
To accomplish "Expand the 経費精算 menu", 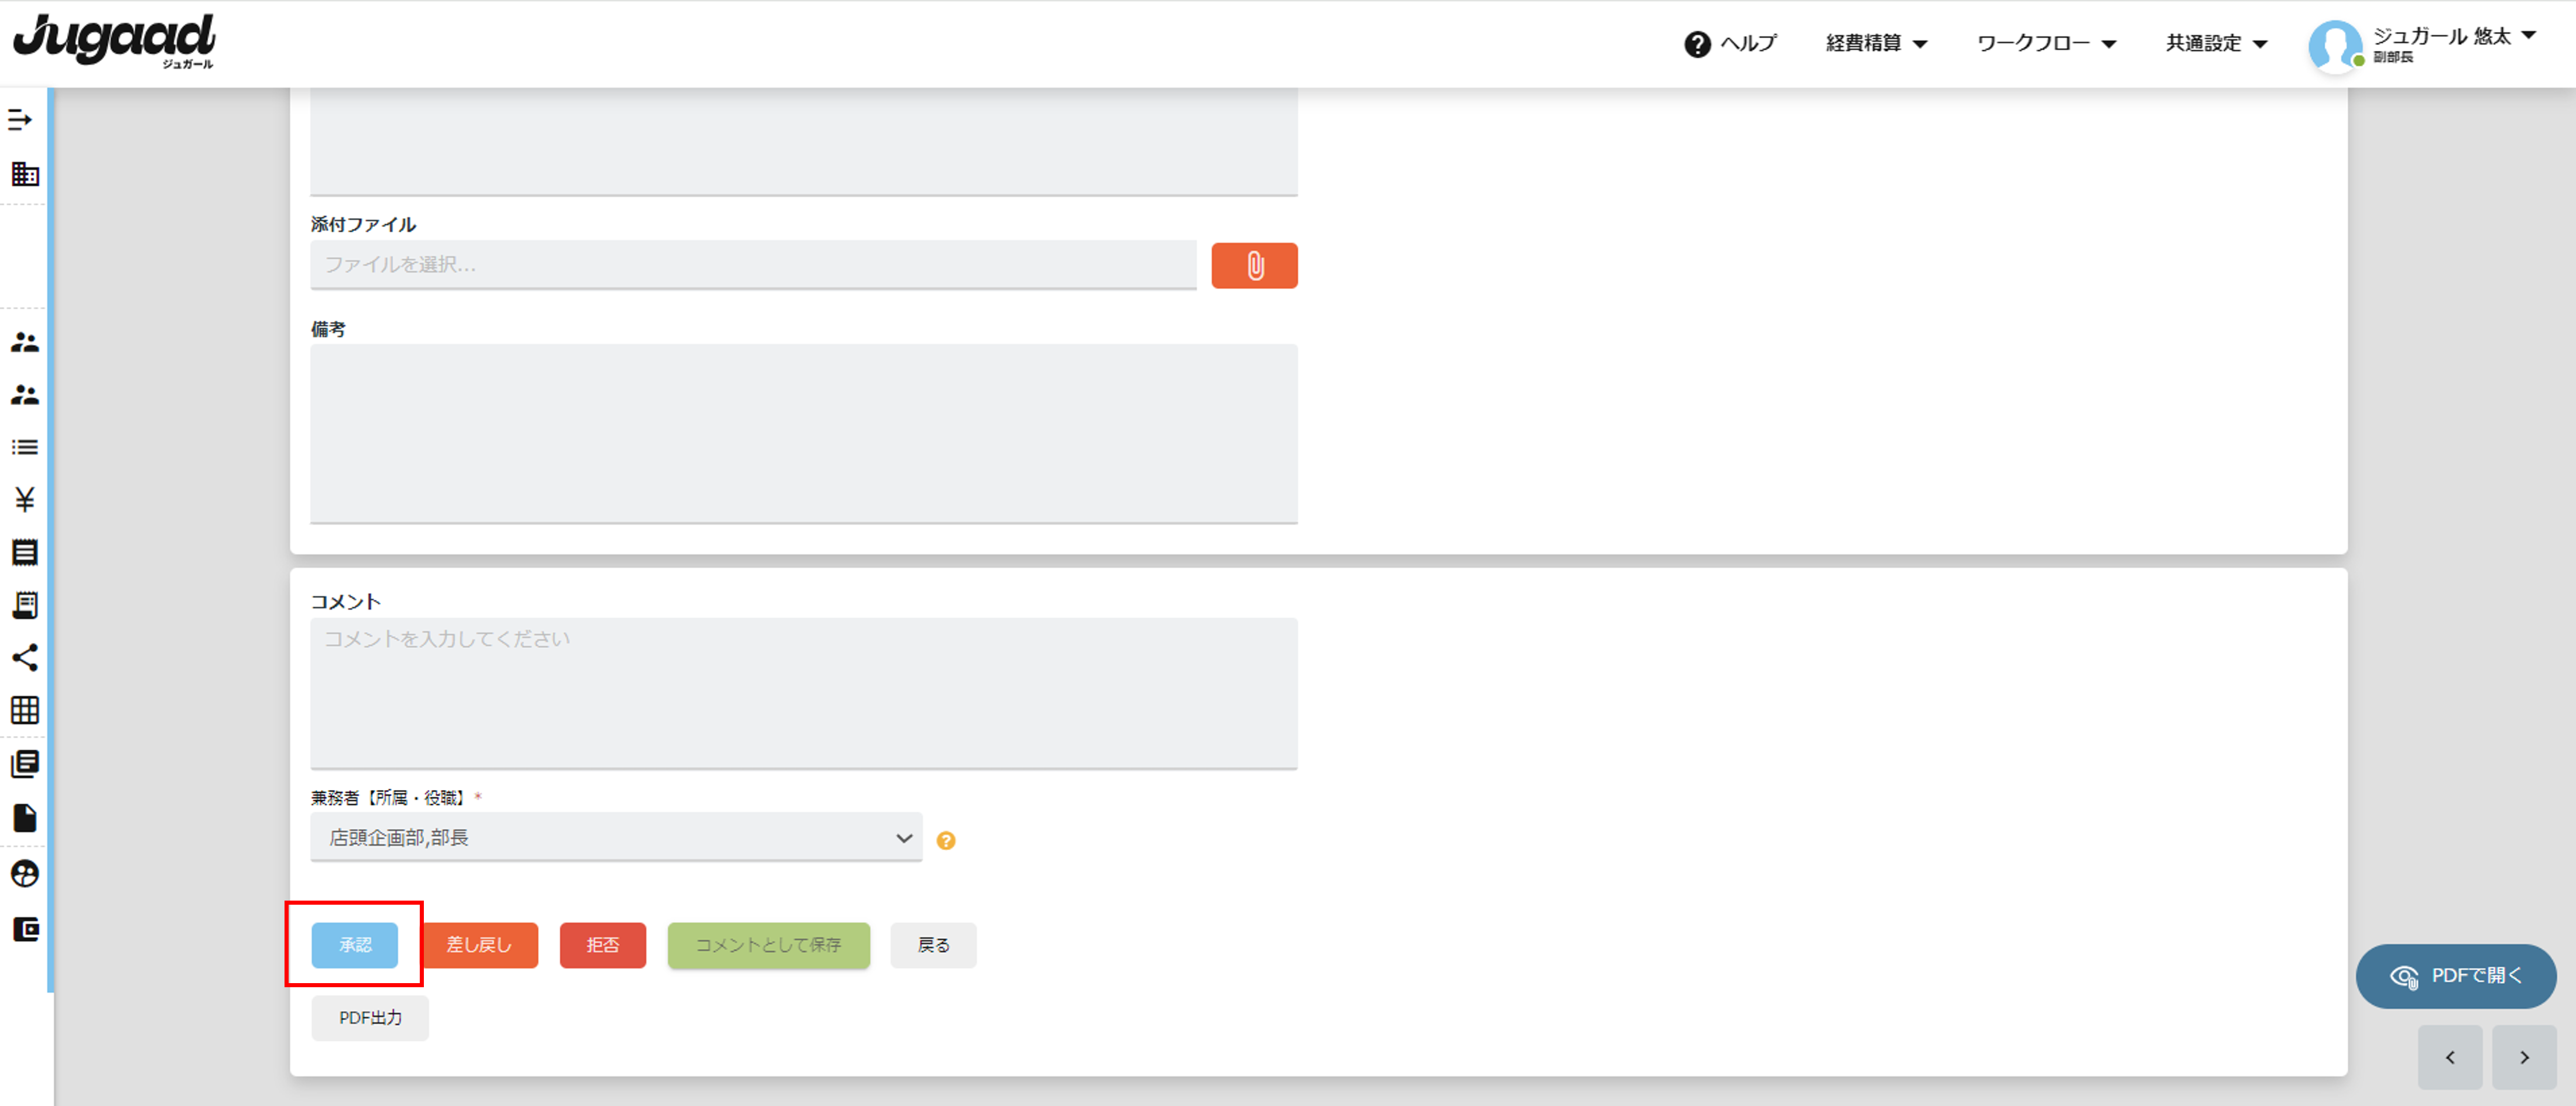I will pyautogui.click(x=1876, y=43).
